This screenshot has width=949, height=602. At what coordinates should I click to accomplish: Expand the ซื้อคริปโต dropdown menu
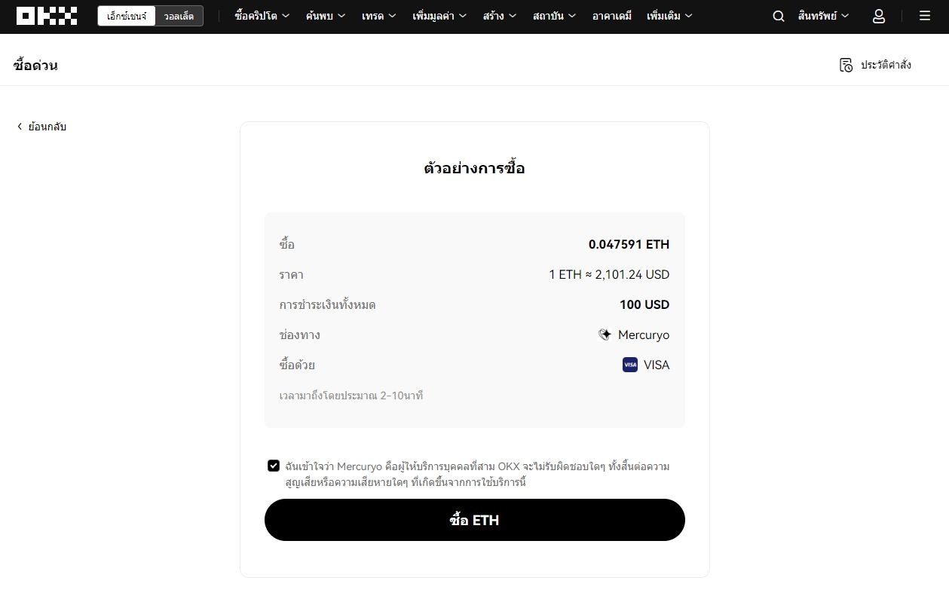(262, 16)
